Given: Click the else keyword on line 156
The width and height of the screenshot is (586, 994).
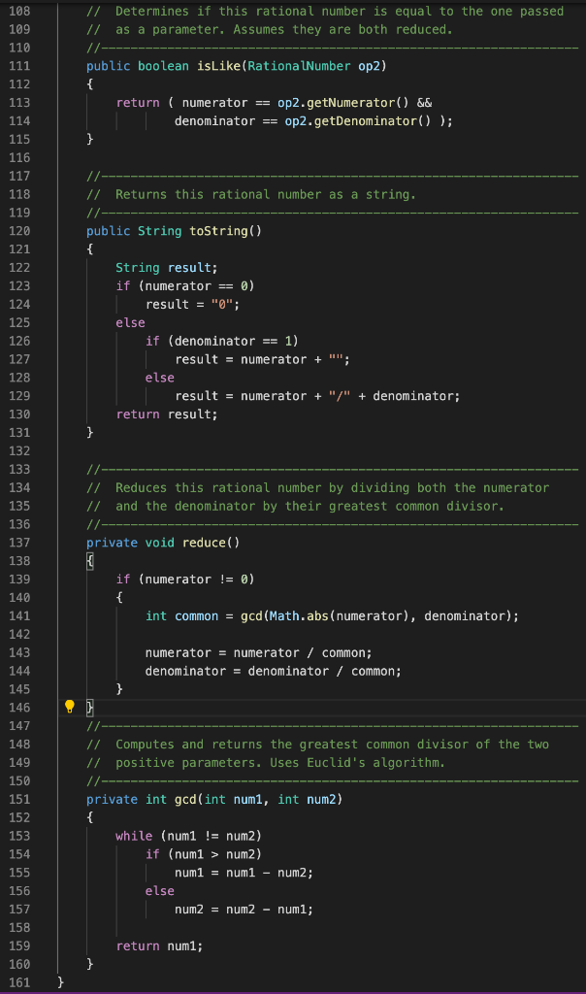Looking at the screenshot, I should click(160, 891).
